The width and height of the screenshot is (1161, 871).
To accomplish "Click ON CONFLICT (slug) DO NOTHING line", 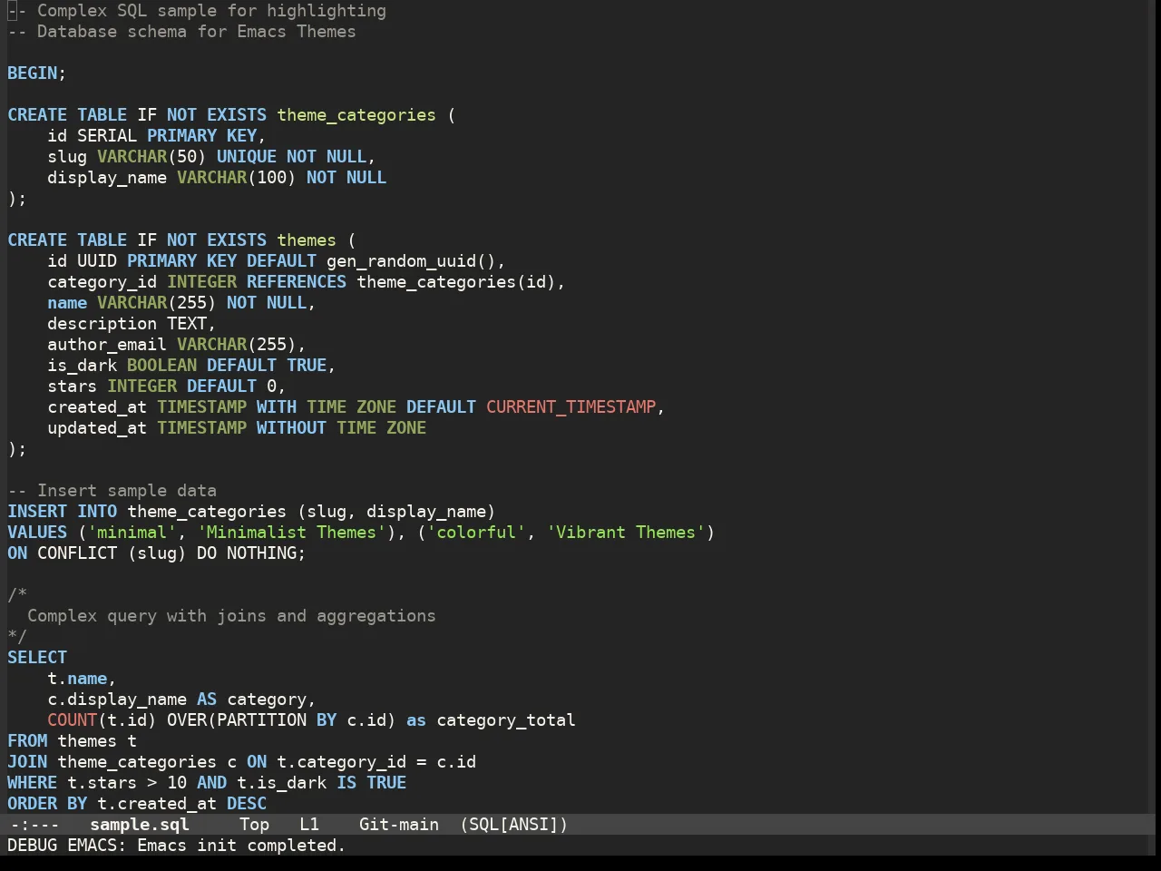I will pos(157,553).
